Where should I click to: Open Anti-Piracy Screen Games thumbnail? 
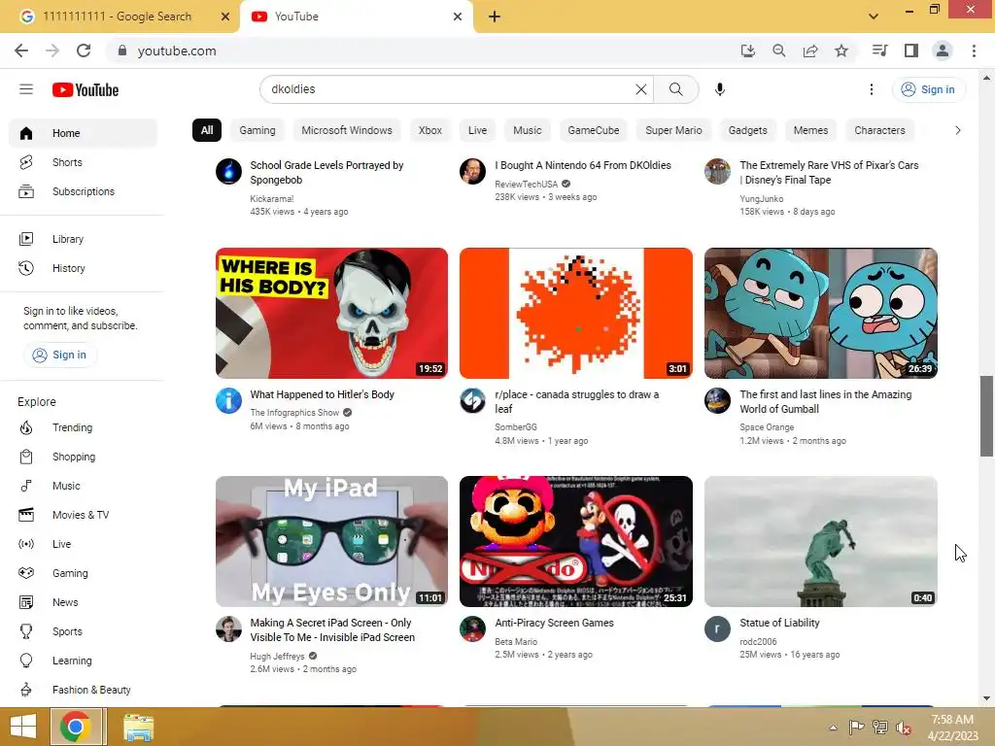(575, 541)
